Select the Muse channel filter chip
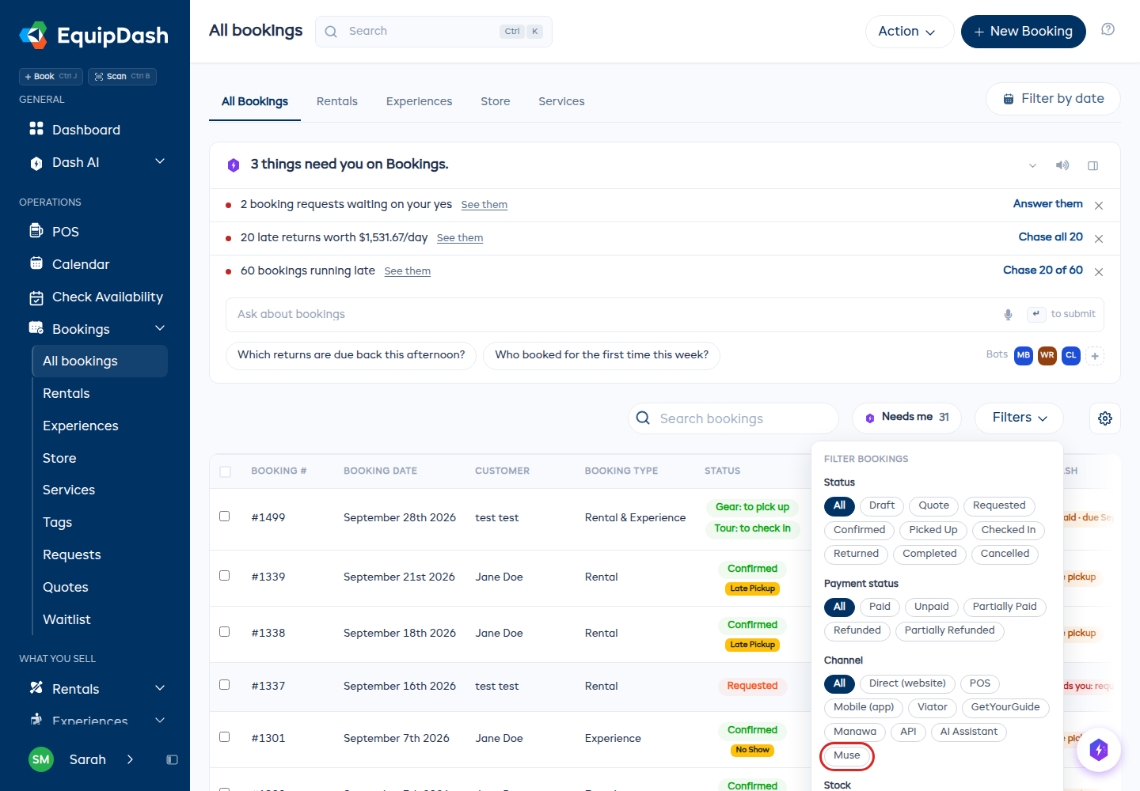Image resolution: width=1140 pixels, height=791 pixels. [x=846, y=755]
